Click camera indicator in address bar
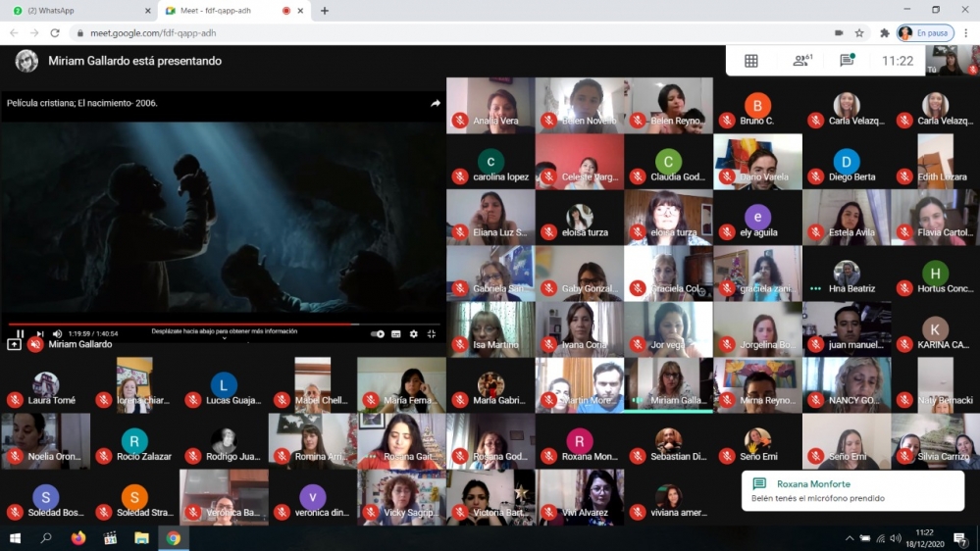Screen dimensions: 980x551 tap(839, 32)
